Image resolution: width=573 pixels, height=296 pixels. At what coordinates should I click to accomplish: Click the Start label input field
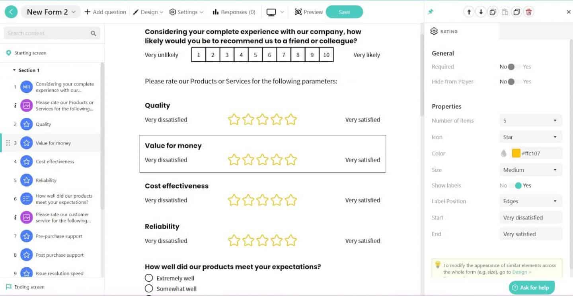[530, 218]
